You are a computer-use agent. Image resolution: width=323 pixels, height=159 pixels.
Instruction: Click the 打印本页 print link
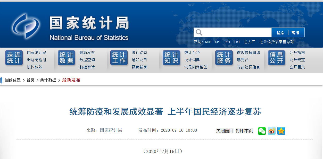click(x=244, y=130)
